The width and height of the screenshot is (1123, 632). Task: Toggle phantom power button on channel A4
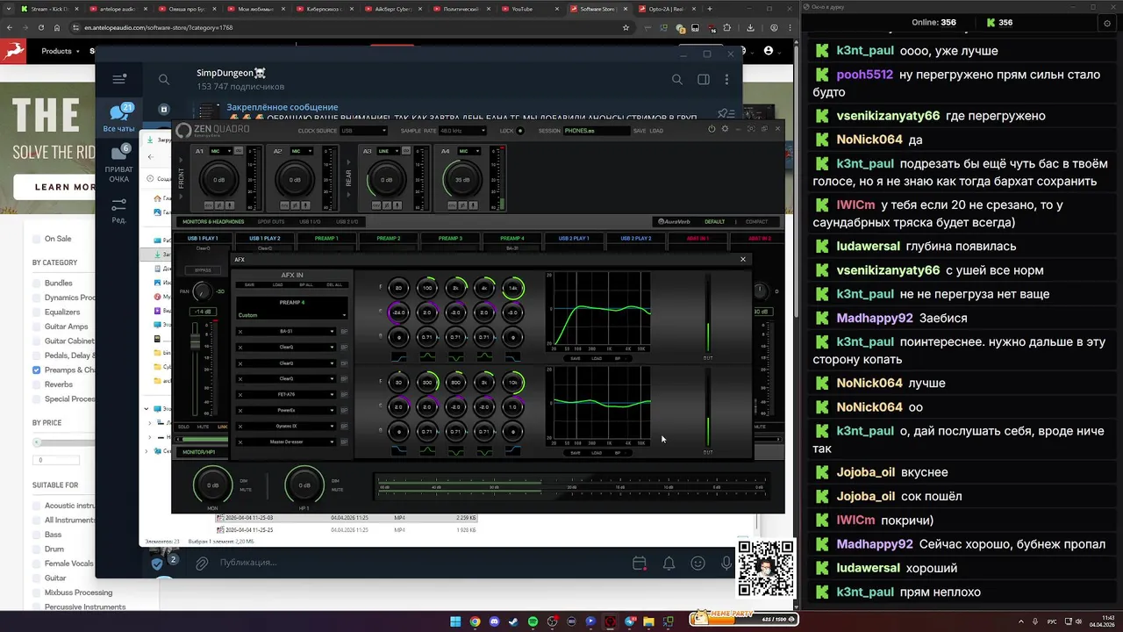[453, 205]
